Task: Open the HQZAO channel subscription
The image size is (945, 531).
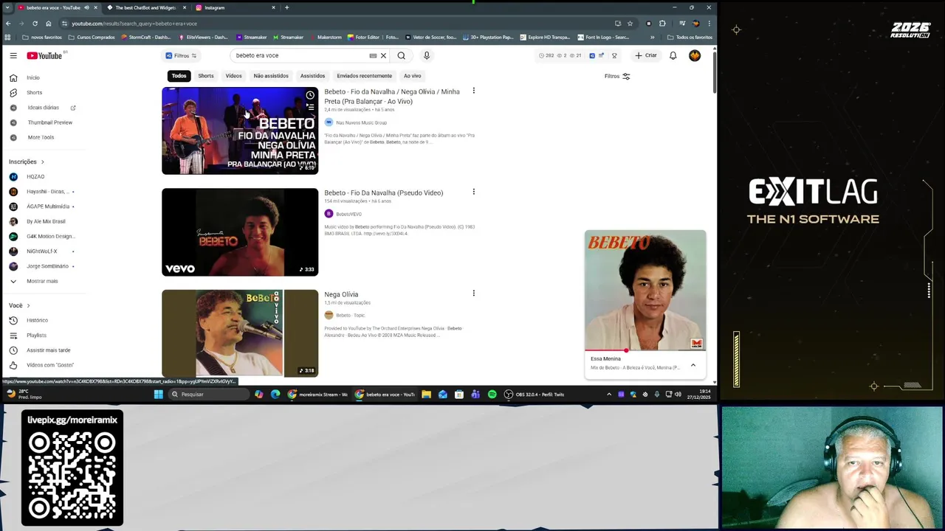Action: click(35, 176)
